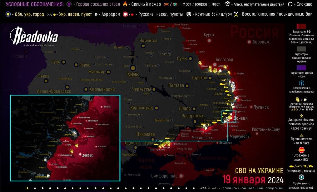Click the lightning 'Проблемы с электр. энергией' icon

click(301, 177)
